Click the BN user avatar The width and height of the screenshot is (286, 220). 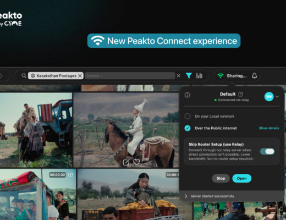[x=269, y=96]
